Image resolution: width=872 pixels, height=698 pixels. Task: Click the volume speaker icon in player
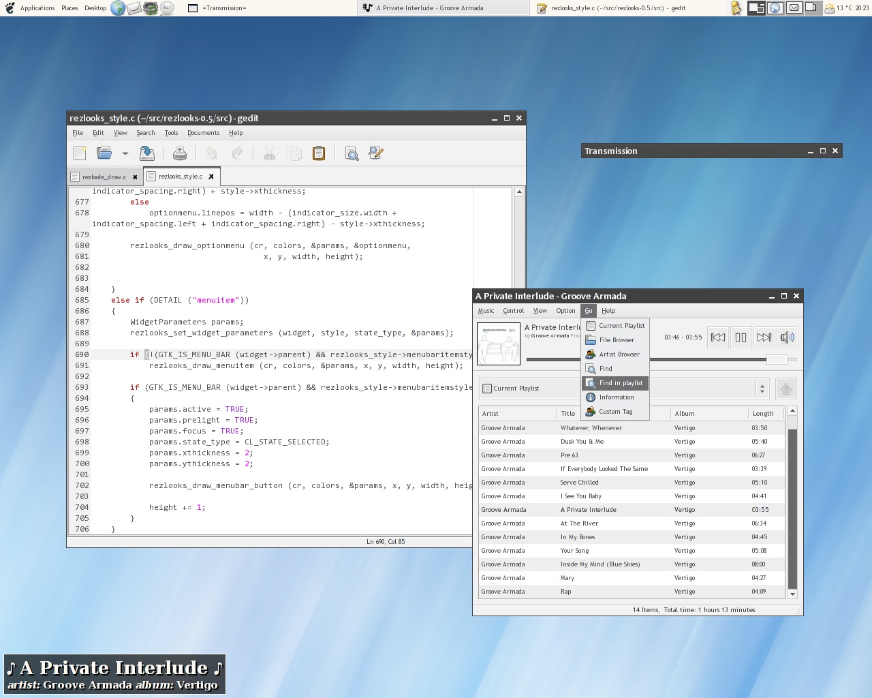788,337
